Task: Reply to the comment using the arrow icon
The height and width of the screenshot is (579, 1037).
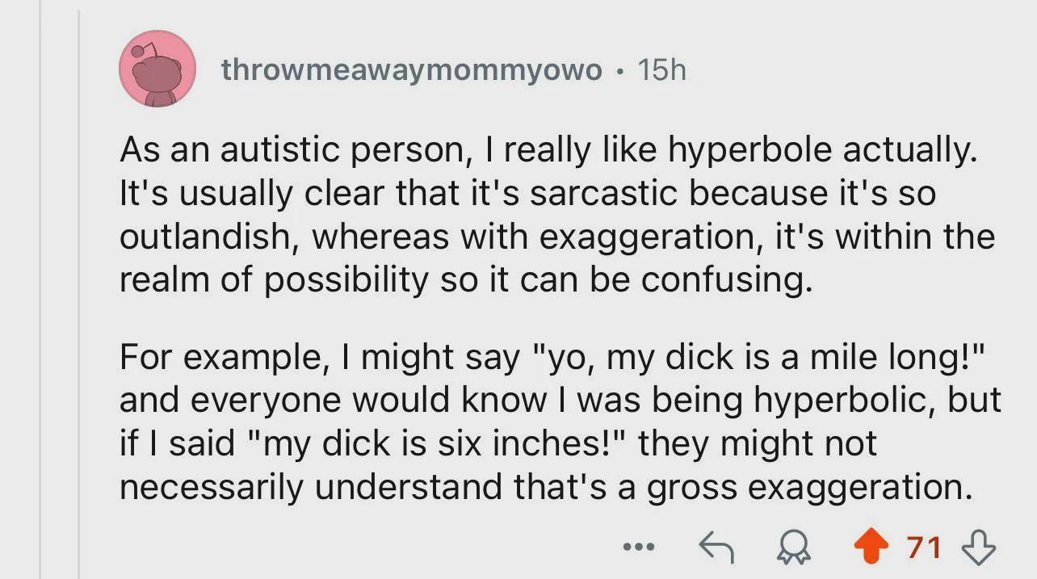Action: tap(716, 548)
